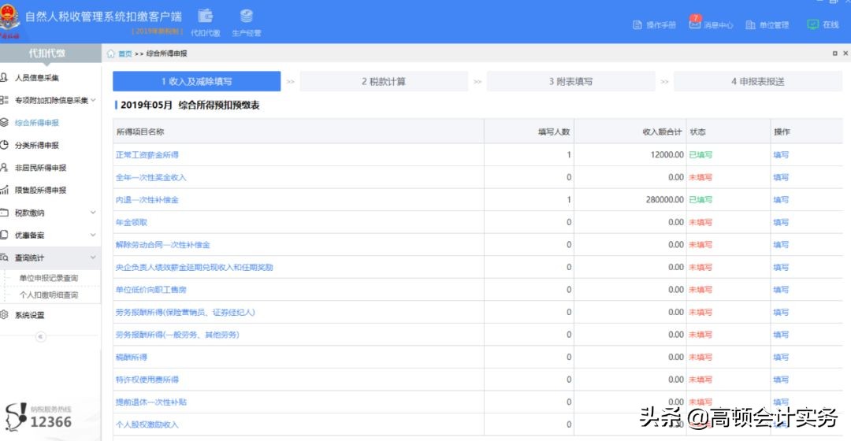Go to 首页 breadcrumb link

coord(124,54)
